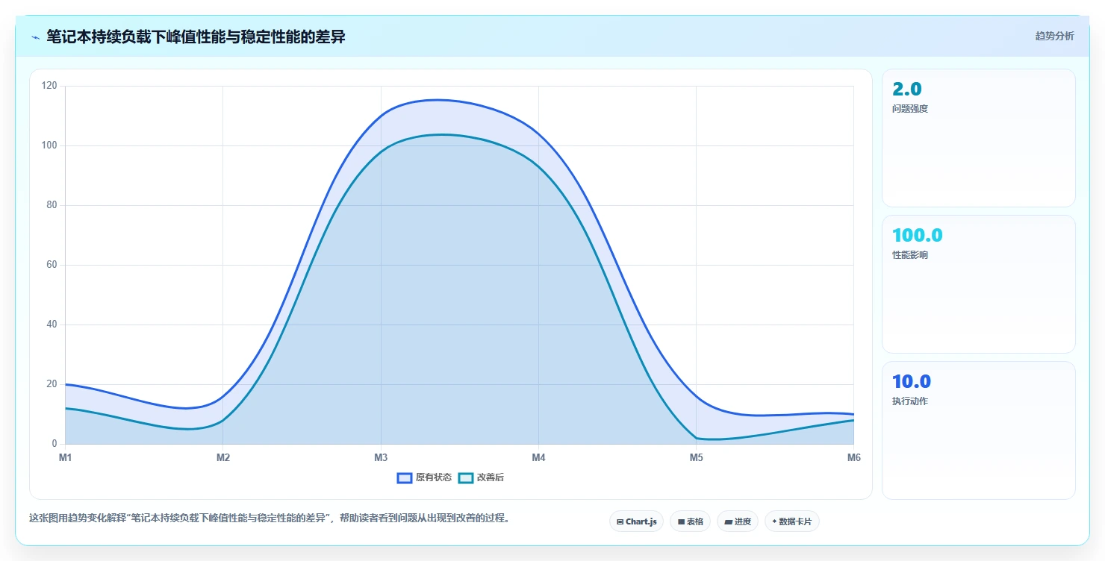The height and width of the screenshot is (561, 1105).
Task: Click the M2 x-axis label
Action: (223, 458)
